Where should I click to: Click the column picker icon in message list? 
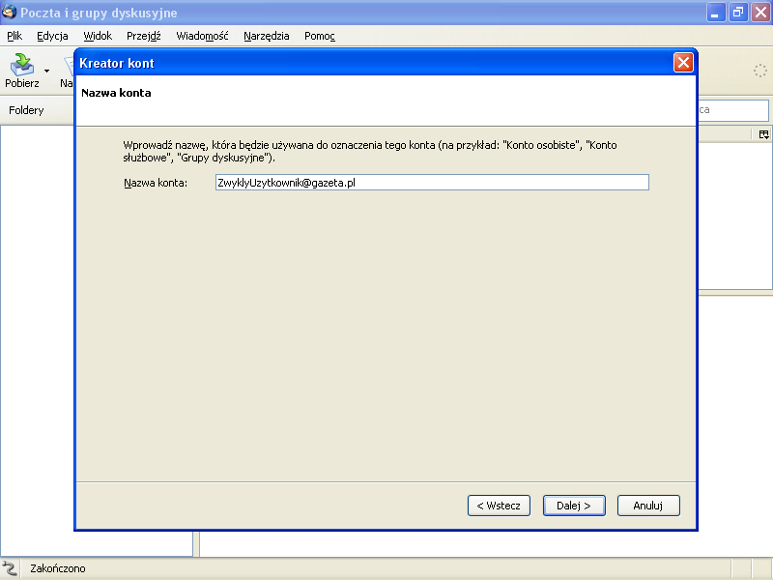(763, 134)
